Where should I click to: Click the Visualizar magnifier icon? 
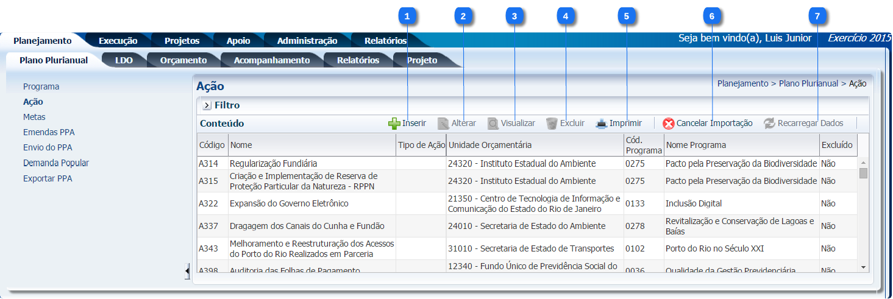click(x=493, y=124)
